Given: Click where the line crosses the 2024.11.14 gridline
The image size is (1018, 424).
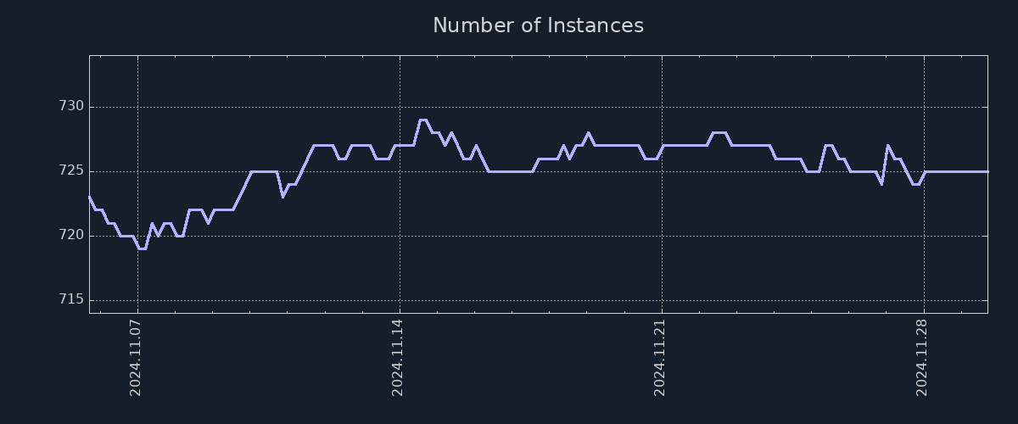Looking at the screenshot, I should [400, 145].
